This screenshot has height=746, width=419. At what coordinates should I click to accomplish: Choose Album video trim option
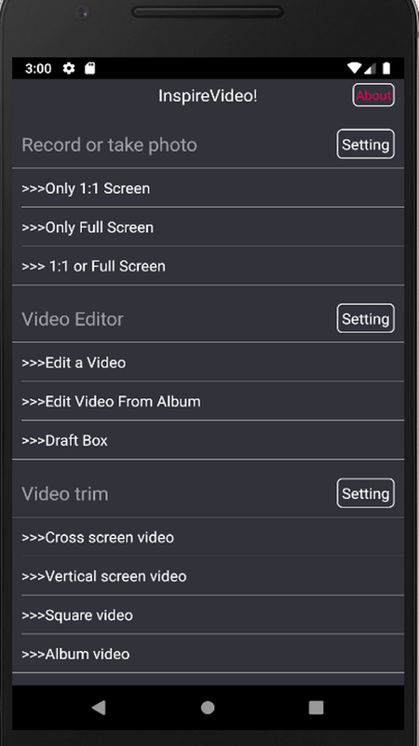[x=208, y=654]
